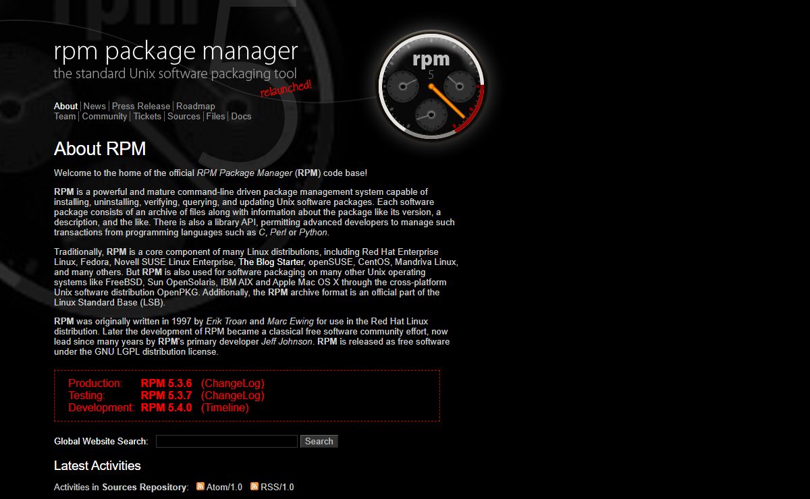This screenshot has height=499, width=810.
Task: Open the Team page
Action: pos(65,116)
